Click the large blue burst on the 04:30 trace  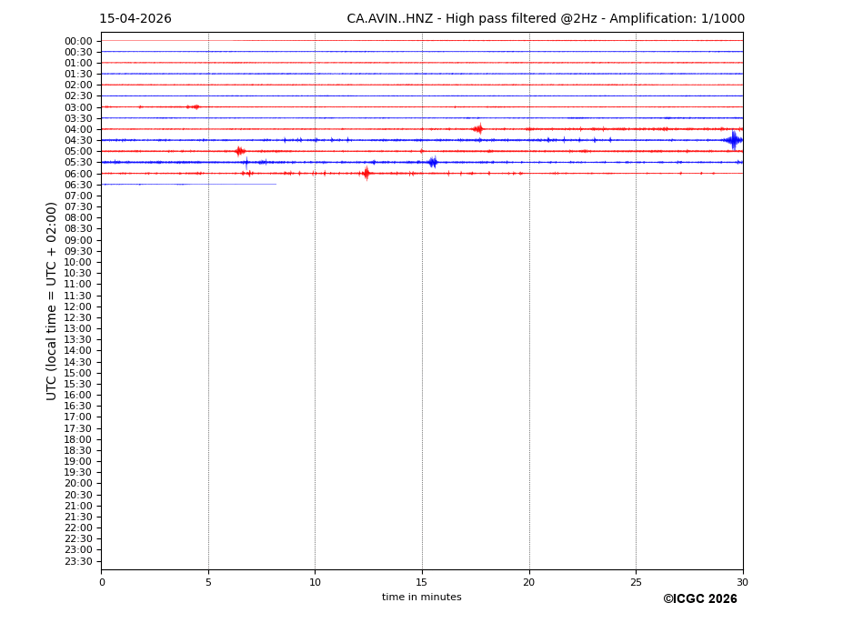[x=733, y=140]
